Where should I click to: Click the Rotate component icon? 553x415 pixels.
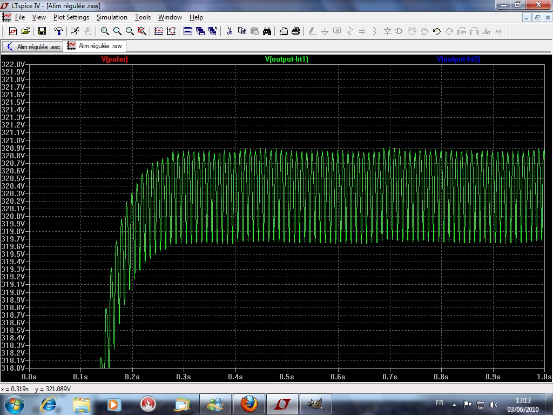pos(462,31)
